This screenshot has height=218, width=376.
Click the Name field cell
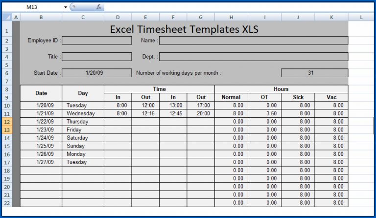pyautogui.click(x=253, y=41)
